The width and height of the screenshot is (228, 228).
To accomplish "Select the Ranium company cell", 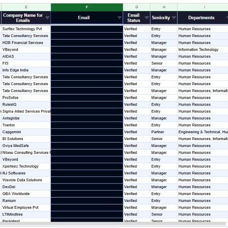I will [26, 201].
